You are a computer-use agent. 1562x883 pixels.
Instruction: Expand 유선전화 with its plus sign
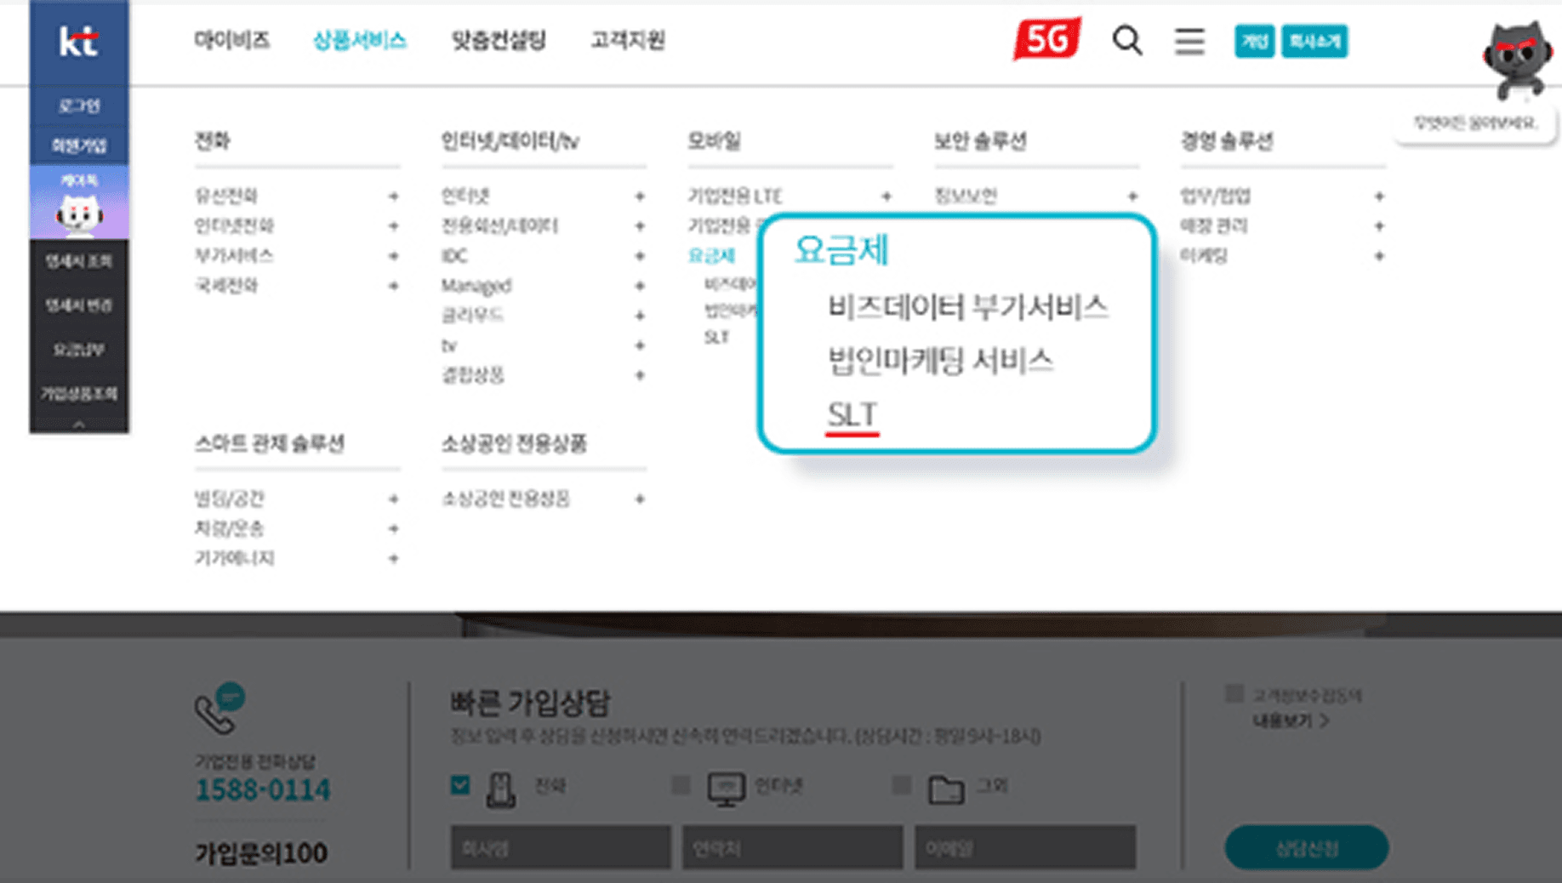pos(393,197)
